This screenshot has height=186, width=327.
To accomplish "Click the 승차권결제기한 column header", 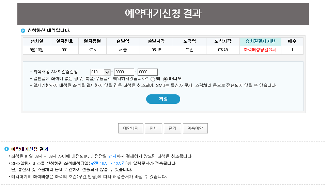I will 260,41.
